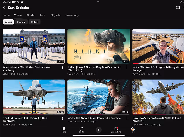Click the 20:54 duration badge
Screen dimensions: 184x137
click(125, 112)
